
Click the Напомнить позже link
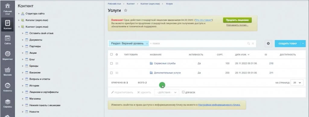pyautogui.click(x=237, y=25)
